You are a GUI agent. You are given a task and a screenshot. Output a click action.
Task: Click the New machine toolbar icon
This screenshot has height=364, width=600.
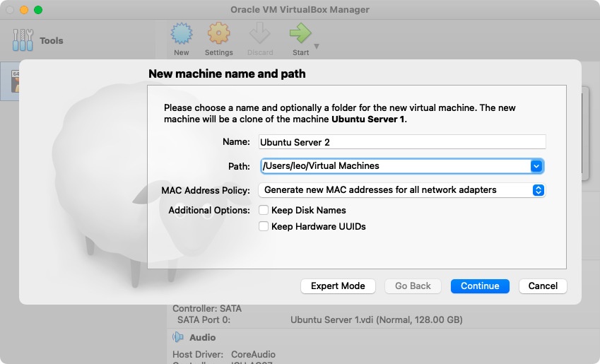click(x=182, y=35)
